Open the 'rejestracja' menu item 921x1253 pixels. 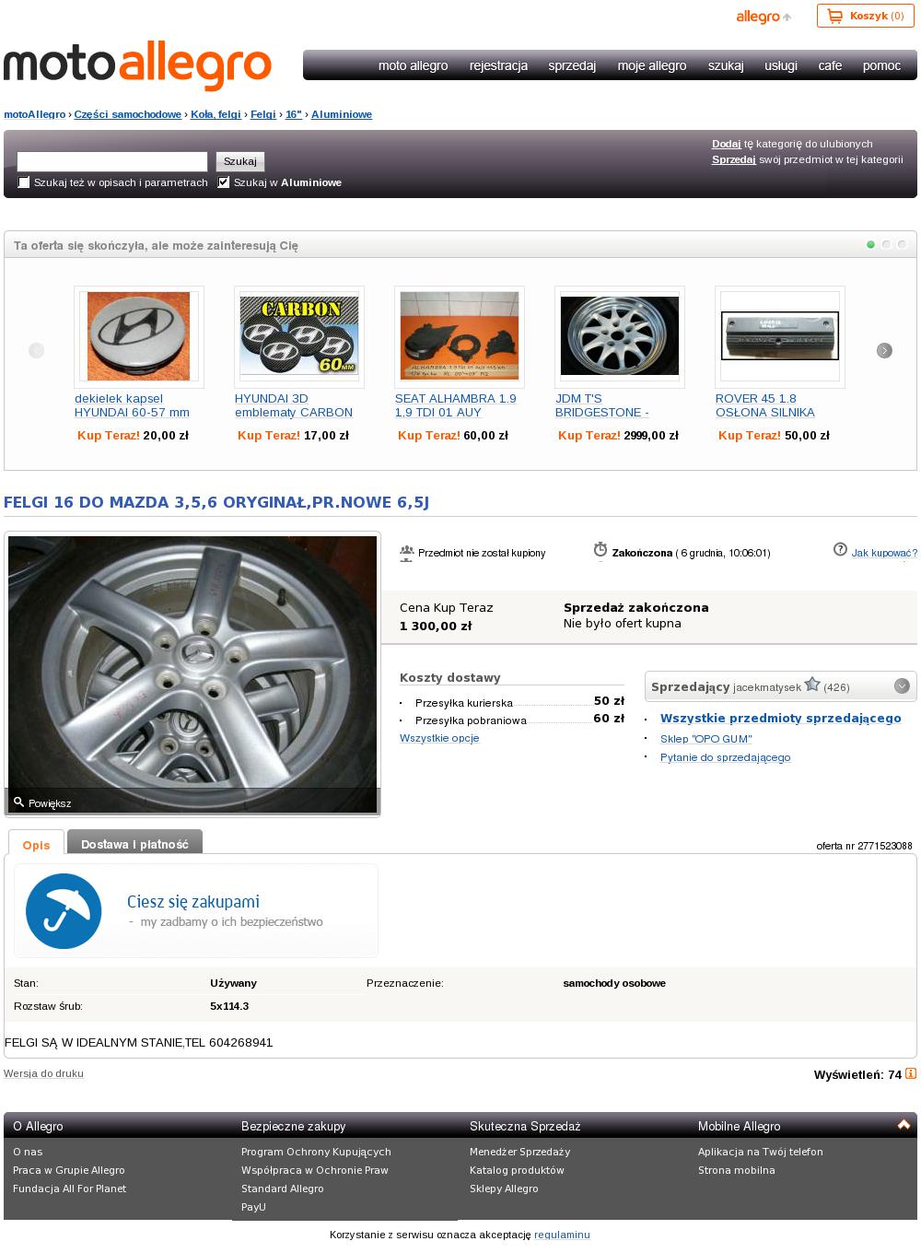[x=498, y=65]
